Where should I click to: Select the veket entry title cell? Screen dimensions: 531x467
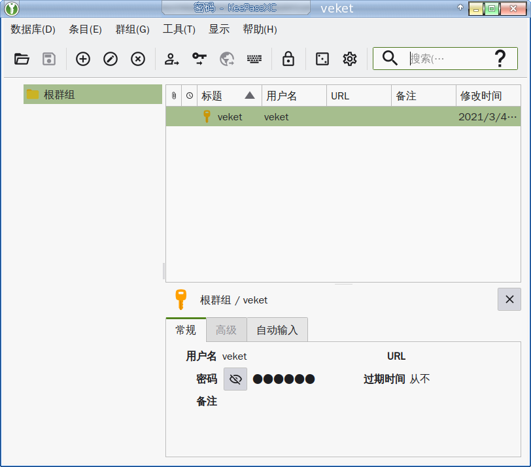230,117
